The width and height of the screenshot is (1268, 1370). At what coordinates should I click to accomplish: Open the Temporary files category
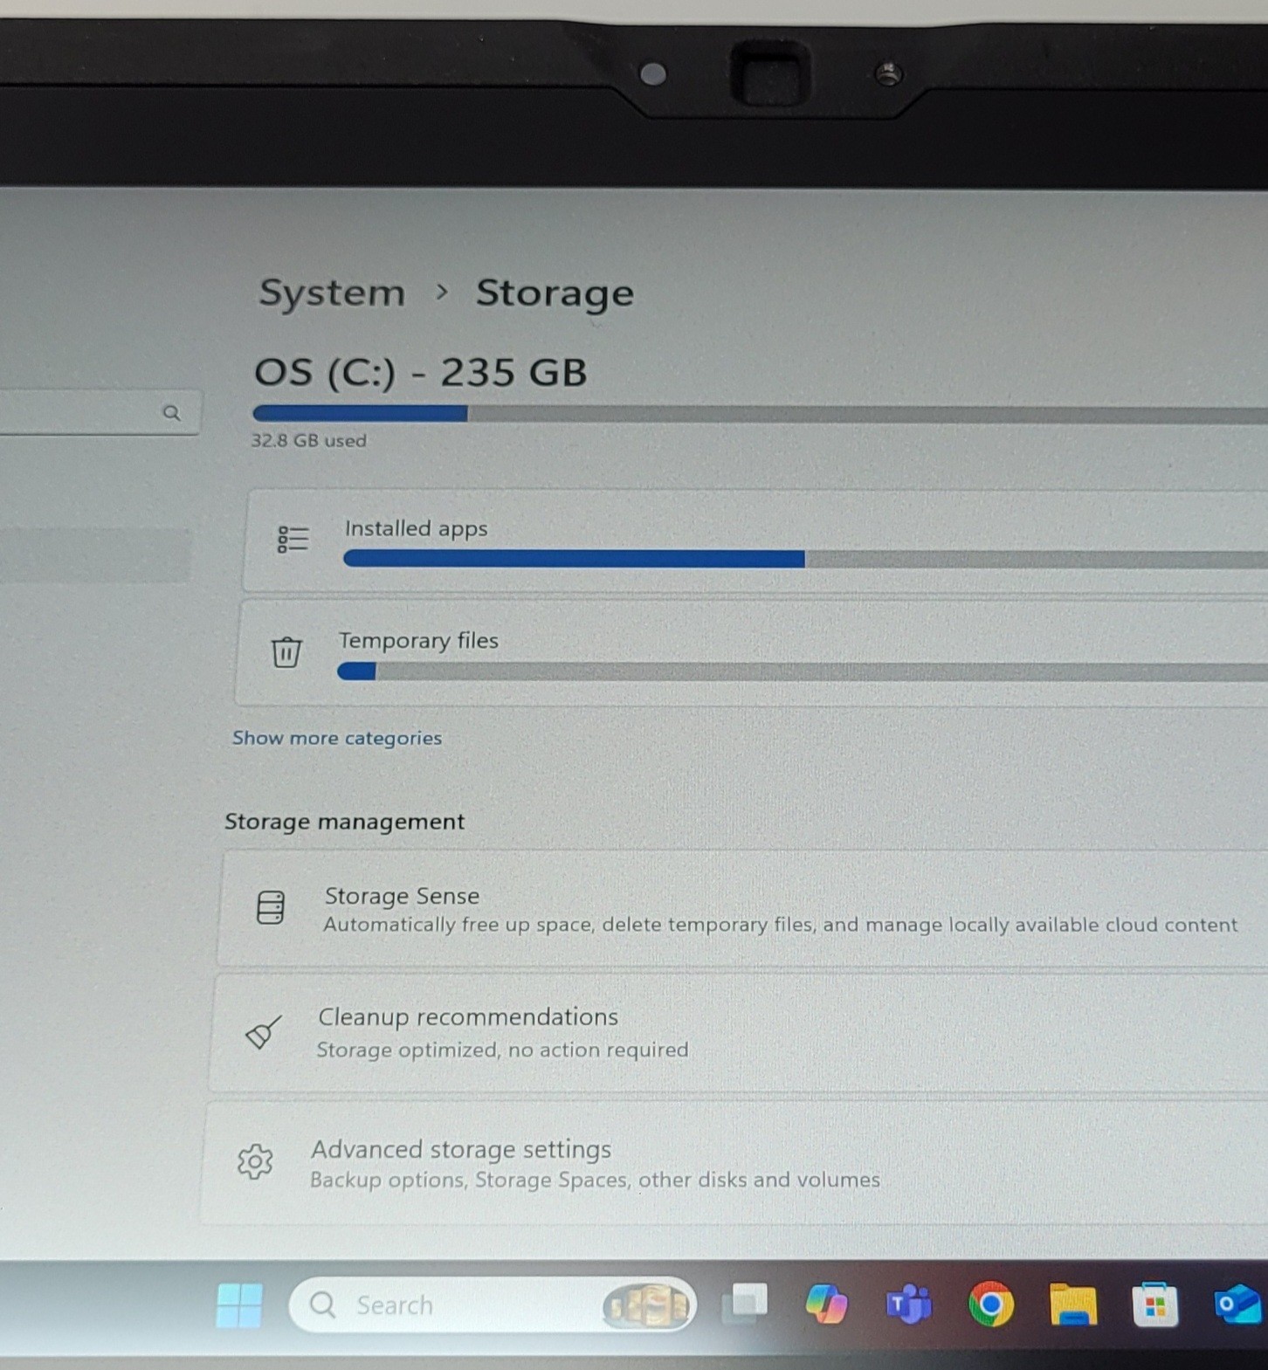752,653
